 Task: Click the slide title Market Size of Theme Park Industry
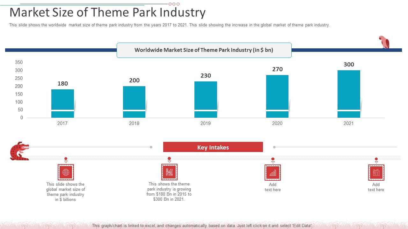108,13
